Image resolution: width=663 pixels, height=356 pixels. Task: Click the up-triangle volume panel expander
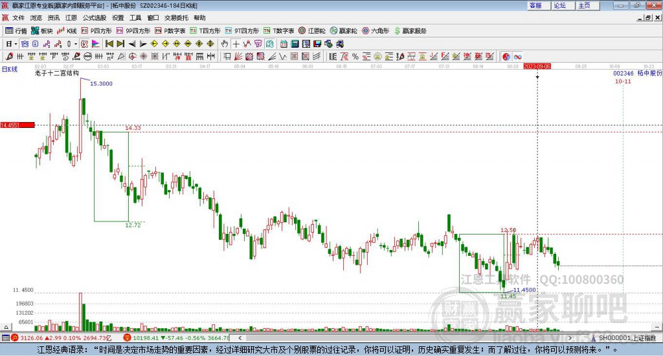[x=6, y=327]
